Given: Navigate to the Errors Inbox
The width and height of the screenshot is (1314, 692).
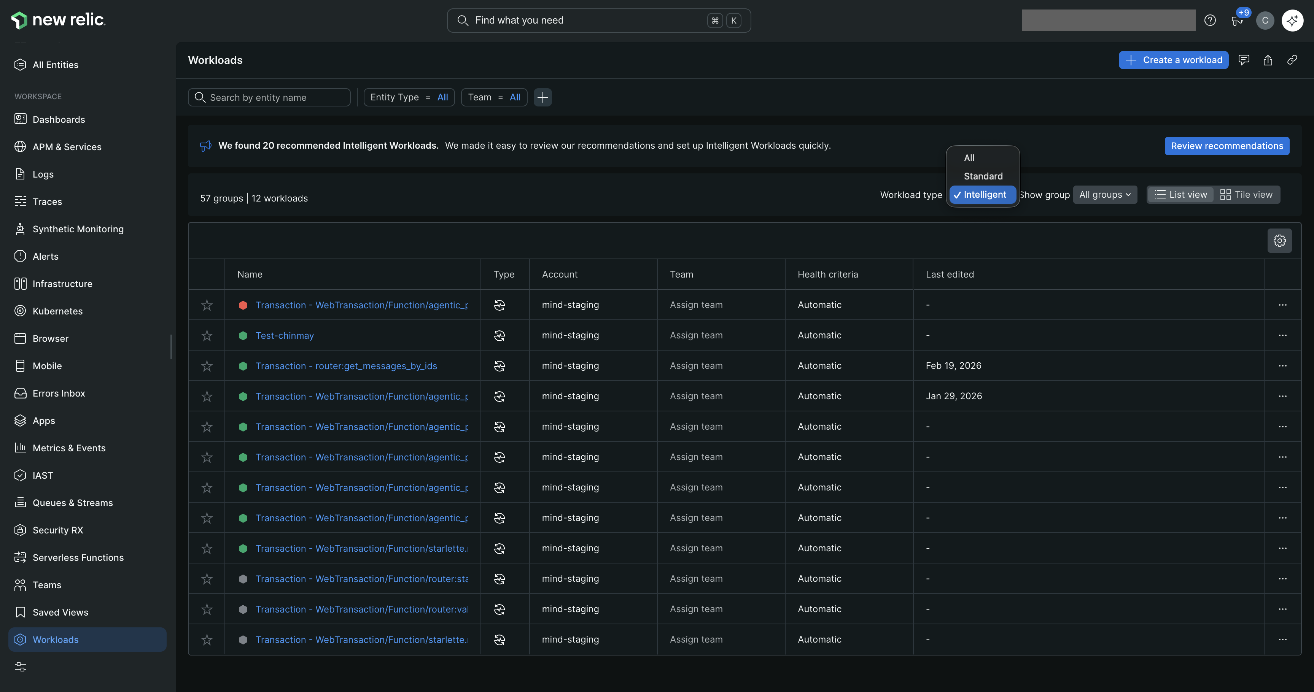Looking at the screenshot, I should (59, 393).
